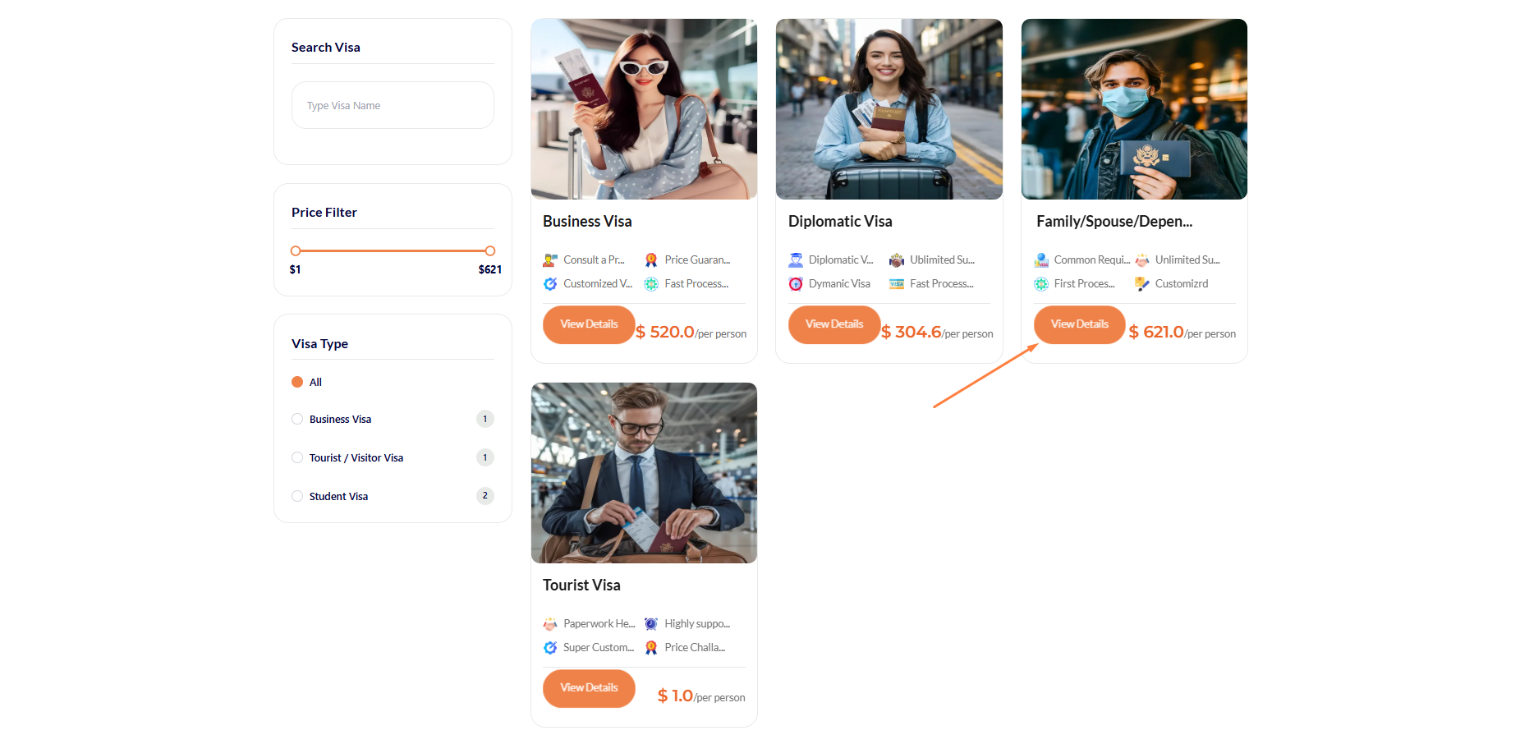Click the Student Visa count badge 2
The height and width of the screenshot is (744, 1520).
click(485, 495)
